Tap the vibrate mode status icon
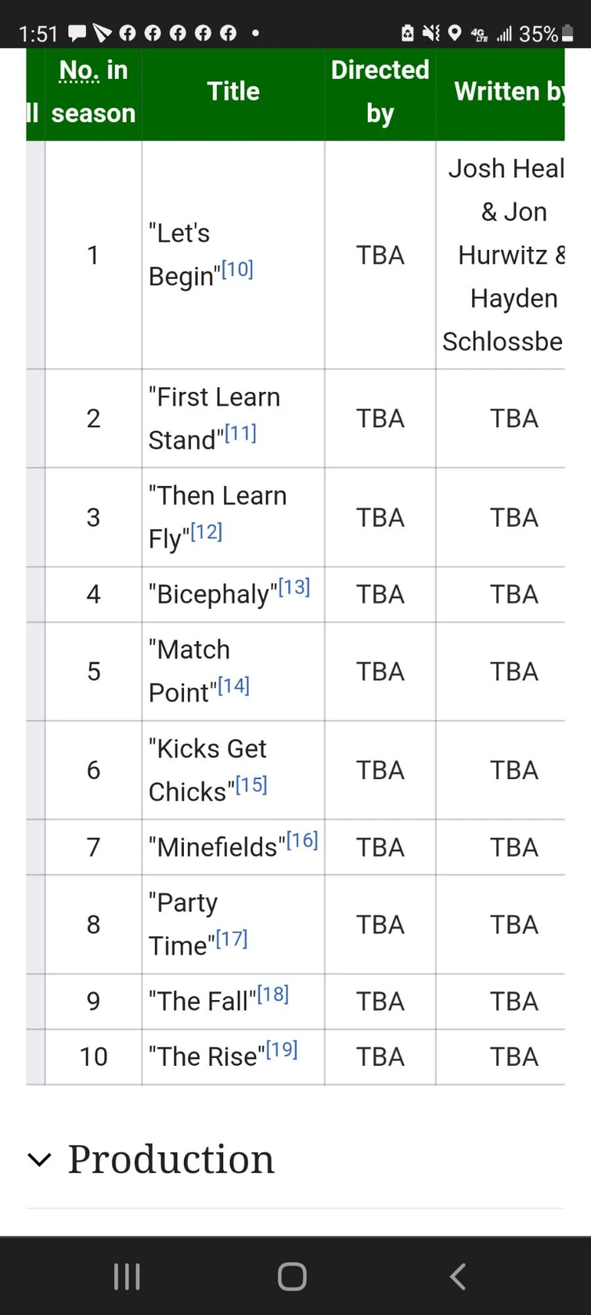Screen dimensions: 591x1315 click(431, 33)
